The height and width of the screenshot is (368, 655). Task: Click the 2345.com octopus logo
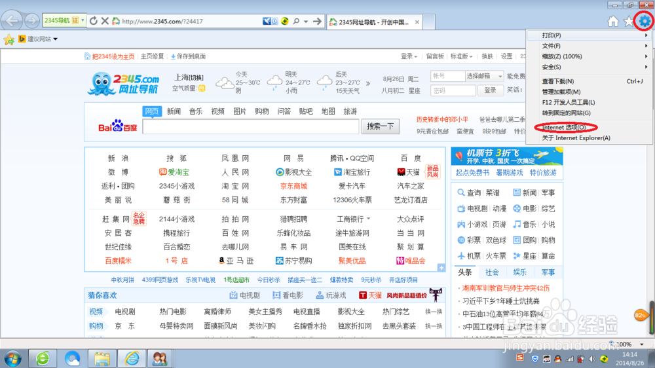click(124, 83)
